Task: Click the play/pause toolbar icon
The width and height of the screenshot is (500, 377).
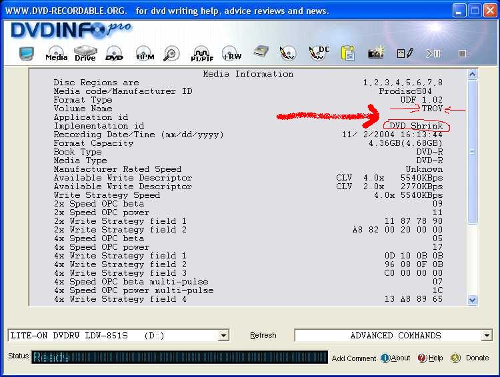Action: point(433,53)
